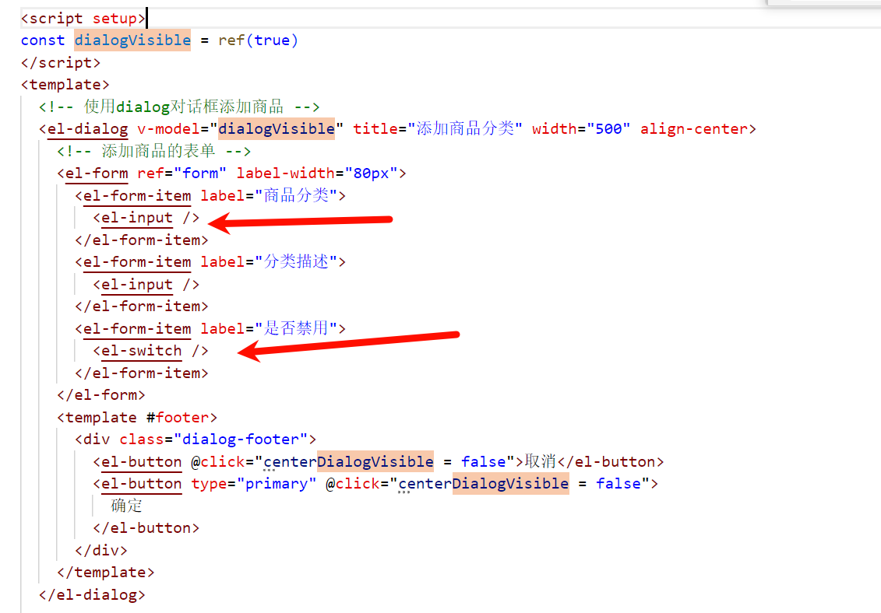881x613 pixels.
Task: Click the label value '是否禁用'
Action: (296, 328)
